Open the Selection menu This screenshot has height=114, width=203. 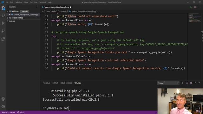(19, 2)
